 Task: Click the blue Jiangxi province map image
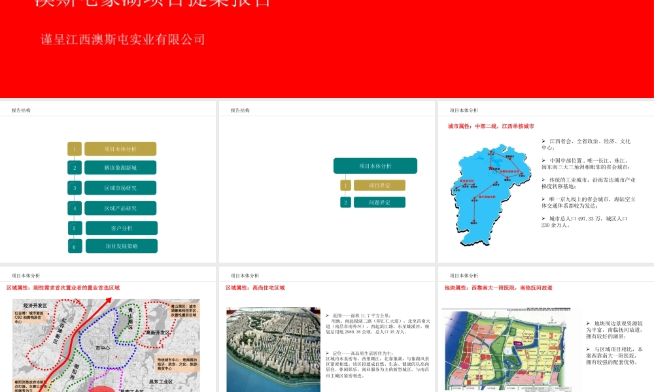491,194
